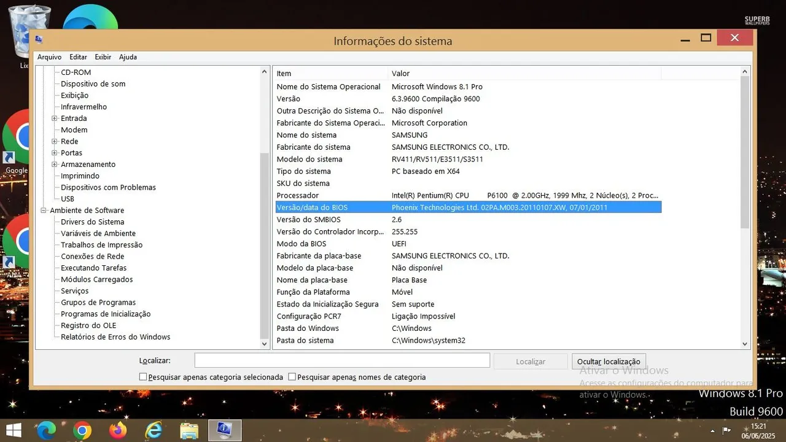
Task: Open File Explorer from the taskbar
Action: click(189, 430)
